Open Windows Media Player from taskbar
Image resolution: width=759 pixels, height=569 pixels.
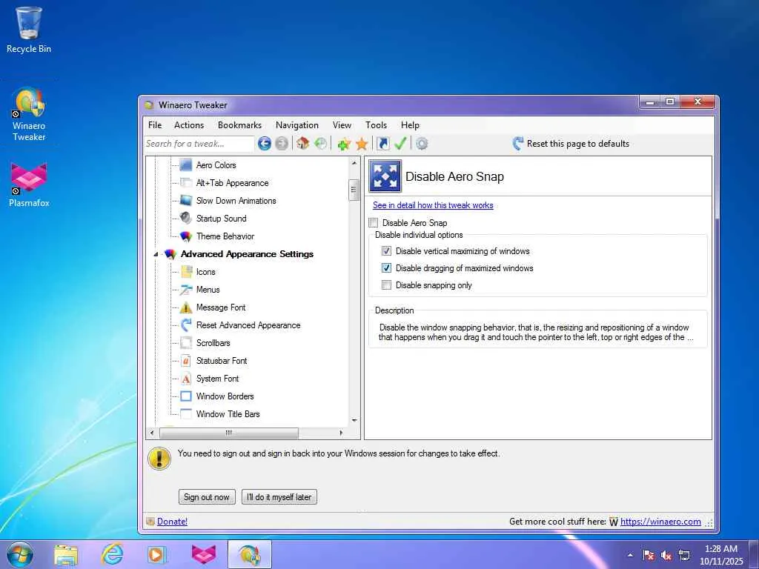[x=156, y=554]
